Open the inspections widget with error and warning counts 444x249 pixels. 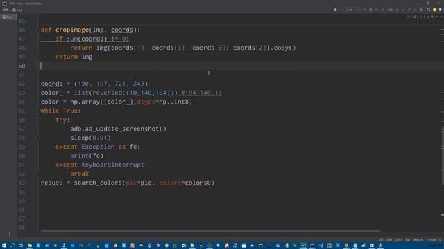[419, 17]
